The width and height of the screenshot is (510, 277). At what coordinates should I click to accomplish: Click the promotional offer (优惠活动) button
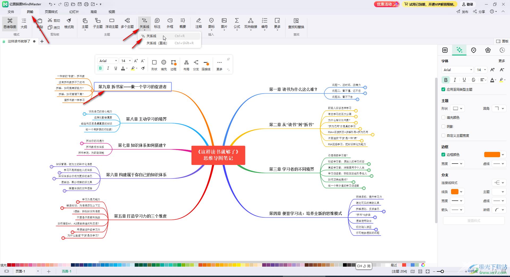pyautogui.click(x=387, y=4)
